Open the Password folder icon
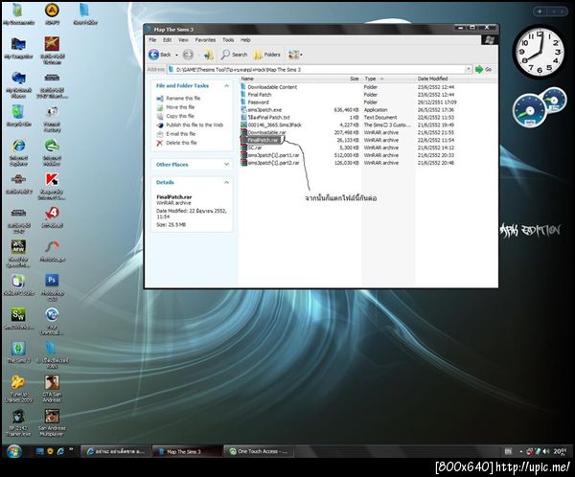Image resolution: width=575 pixels, height=477 pixels. [x=243, y=102]
